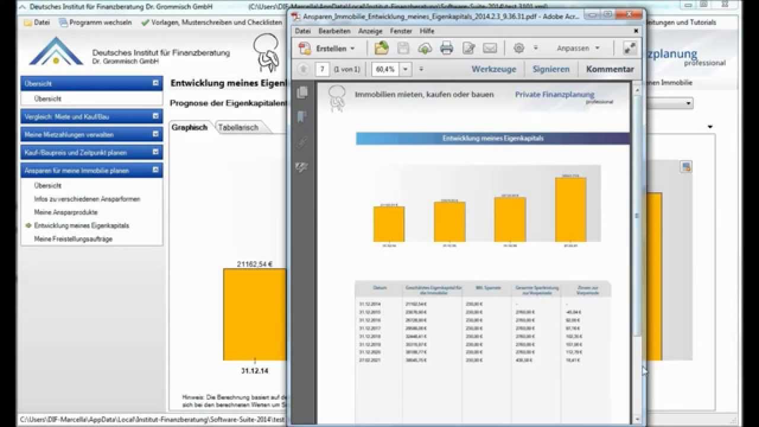Image resolution: width=759 pixels, height=427 pixels.
Task: Click the cloud upload icon in Acrobat
Action: (x=425, y=49)
